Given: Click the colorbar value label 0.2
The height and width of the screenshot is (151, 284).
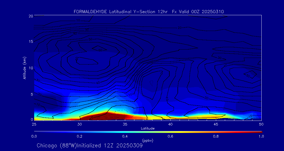Looking at the screenshot, I should click(79, 136).
